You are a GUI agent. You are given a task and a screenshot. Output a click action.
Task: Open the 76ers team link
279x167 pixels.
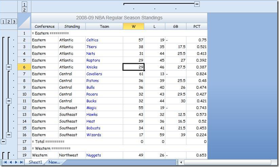(x=91, y=47)
